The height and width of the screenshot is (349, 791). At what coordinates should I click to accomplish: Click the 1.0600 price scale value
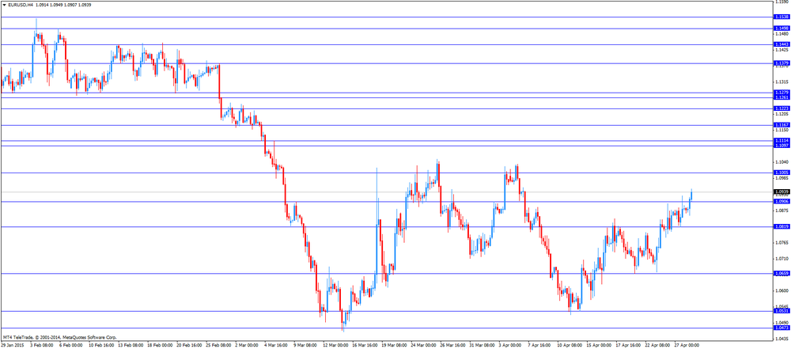click(x=782, y=291)
